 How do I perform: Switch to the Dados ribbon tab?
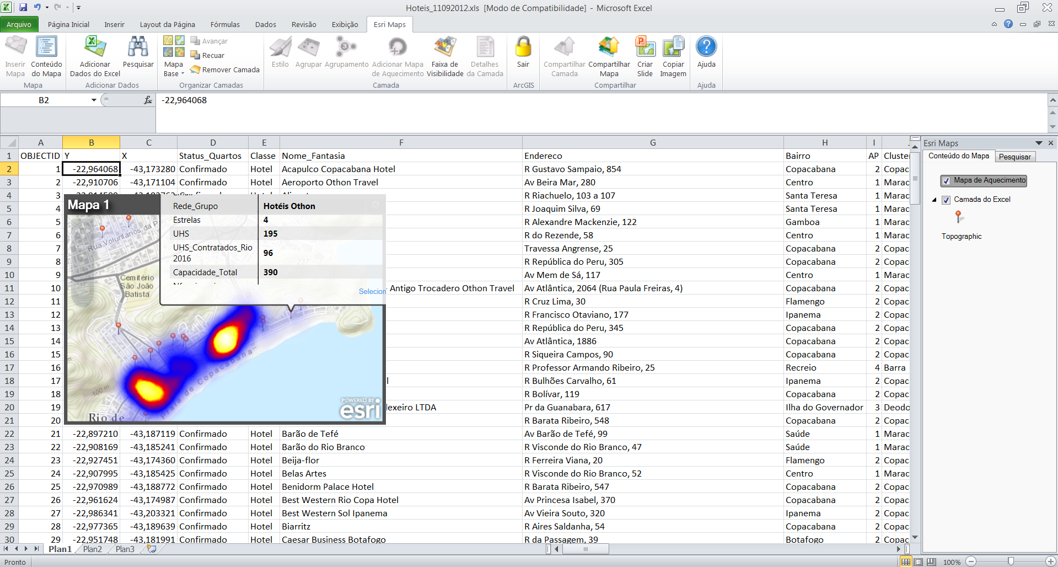coord(266,24)
